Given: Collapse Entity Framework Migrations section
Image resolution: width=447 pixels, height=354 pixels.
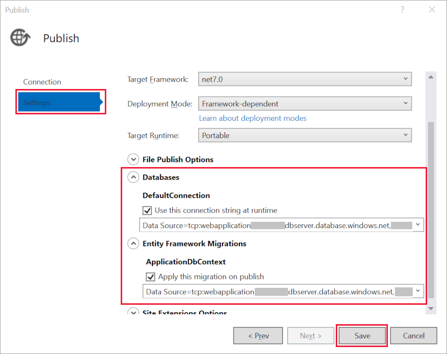Looking at the screenshot, I should [133, 243].
